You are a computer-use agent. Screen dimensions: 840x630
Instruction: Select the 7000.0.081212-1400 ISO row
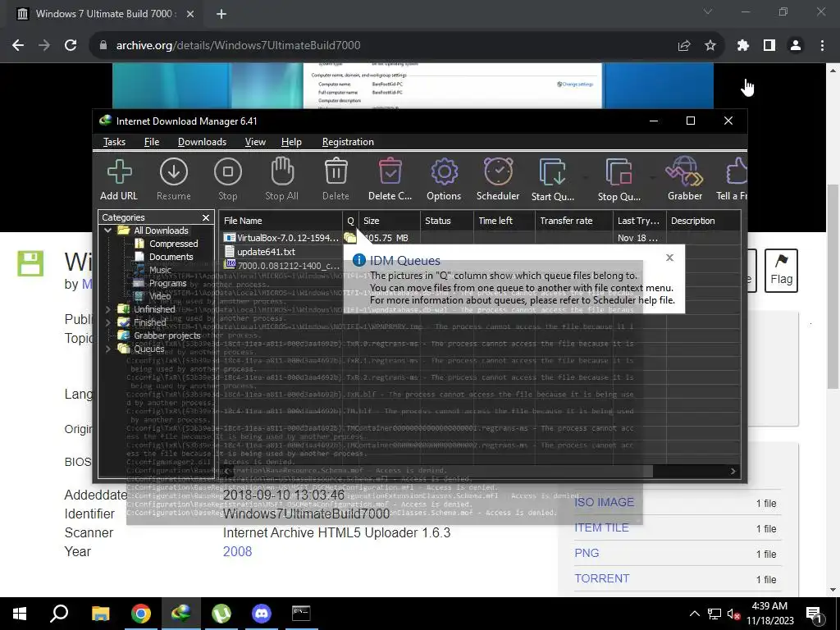[282, 265]
